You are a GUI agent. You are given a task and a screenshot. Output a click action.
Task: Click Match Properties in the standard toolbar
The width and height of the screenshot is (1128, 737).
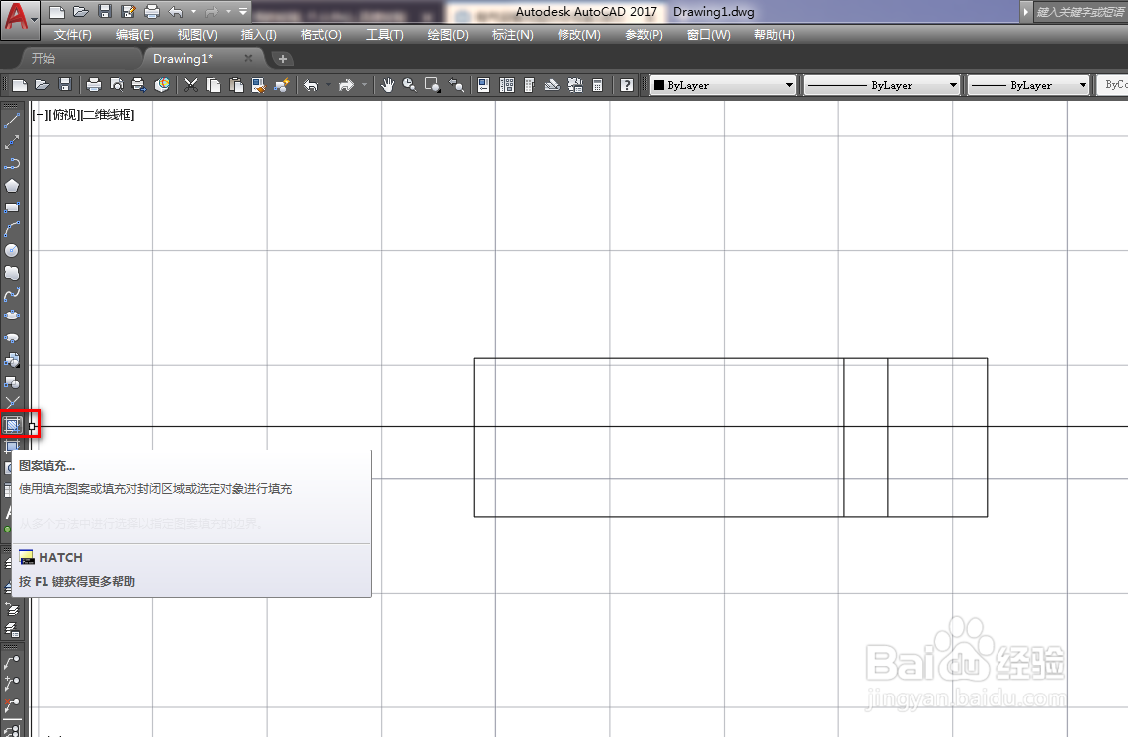click(258, 85)
